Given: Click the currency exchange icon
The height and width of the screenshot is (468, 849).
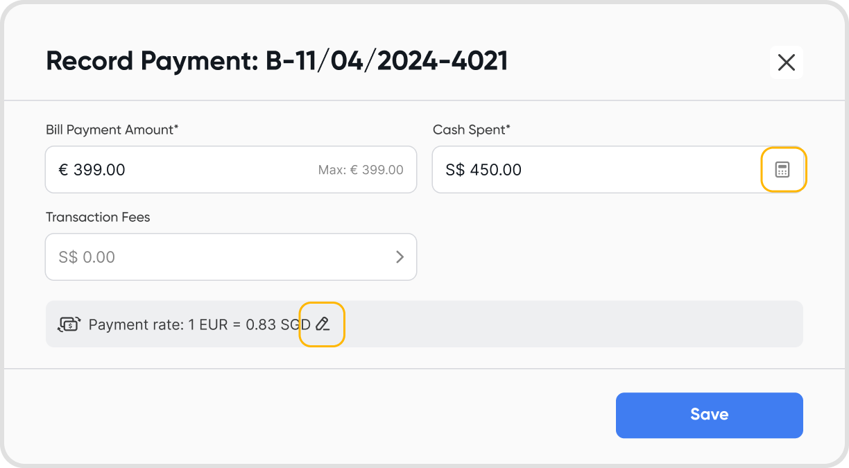Looking at the screenshot, I should (x=69, y=324).
